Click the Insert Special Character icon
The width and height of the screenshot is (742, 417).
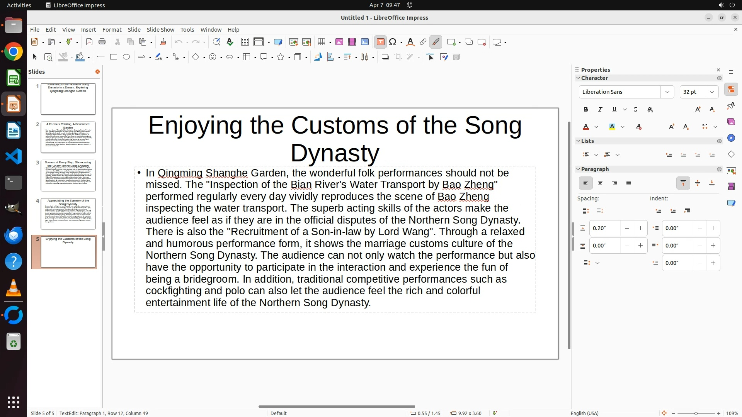pos(393,42)
